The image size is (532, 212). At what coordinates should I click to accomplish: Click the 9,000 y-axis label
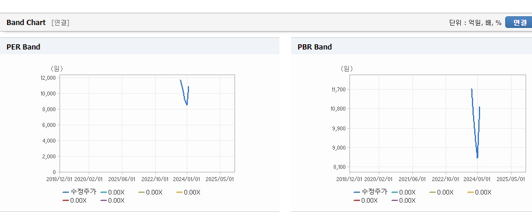pyautogui.click(x=339, y=148)
